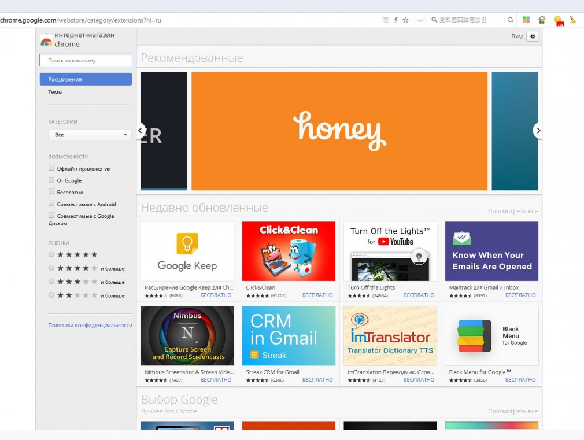Show the previous featured banner arrow

pos(140,131)
